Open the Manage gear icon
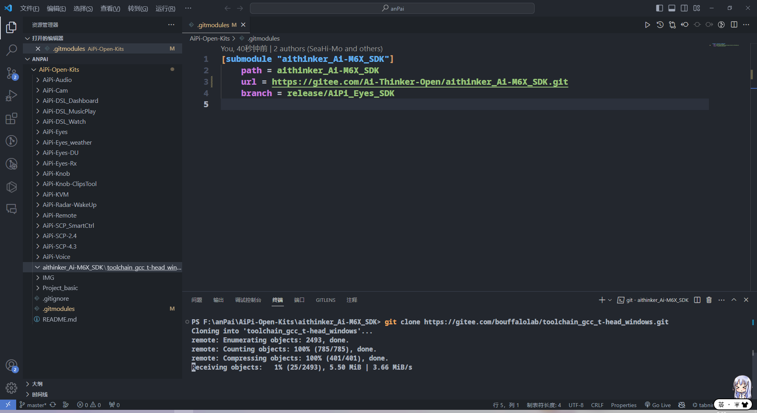 click(11, 388)
